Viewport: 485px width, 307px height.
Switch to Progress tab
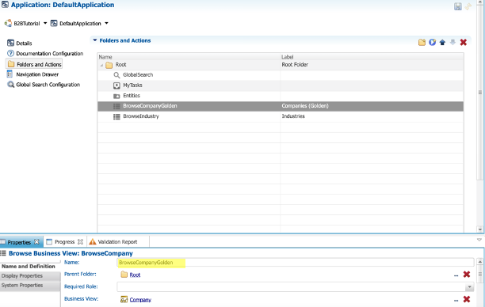pyautogui.click(x=64, y=242)
